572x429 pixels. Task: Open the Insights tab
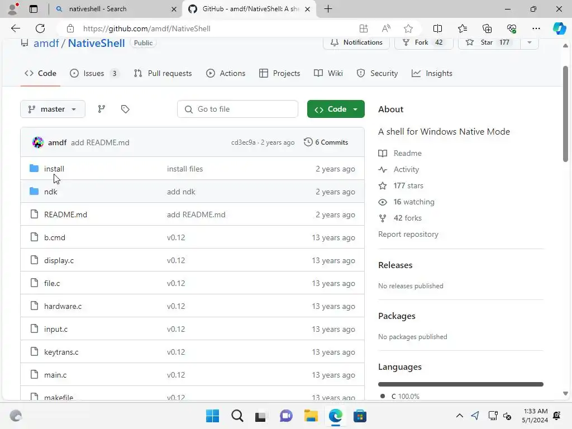(x=432, y=73)
